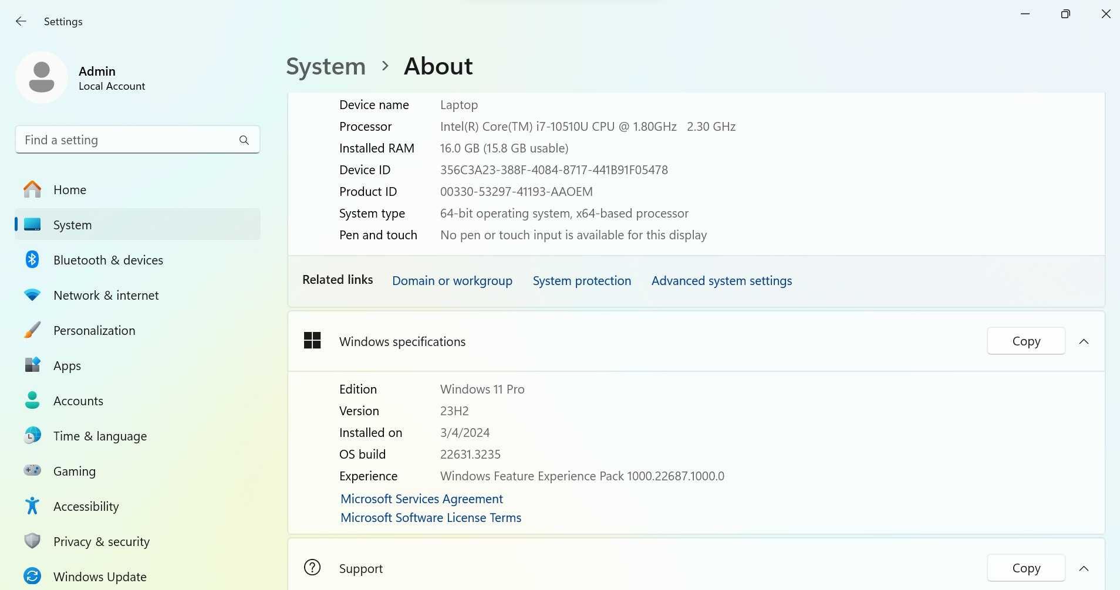Screen dimensions: 1120x590
Task: Focus the Find a setting field
Action: 137,140
